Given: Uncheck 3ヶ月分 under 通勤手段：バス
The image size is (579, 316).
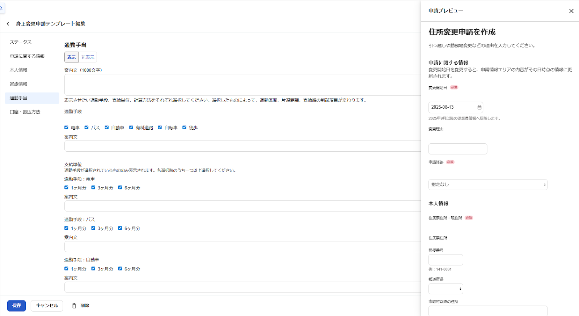Looking at the screenshot, I should [93, 228].
